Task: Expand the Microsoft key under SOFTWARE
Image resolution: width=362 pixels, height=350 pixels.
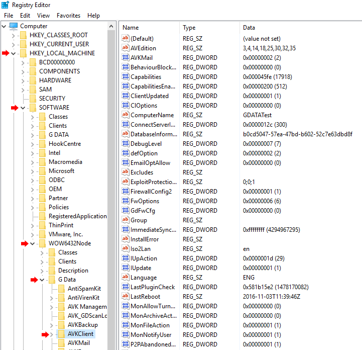Action: (33, 171)
